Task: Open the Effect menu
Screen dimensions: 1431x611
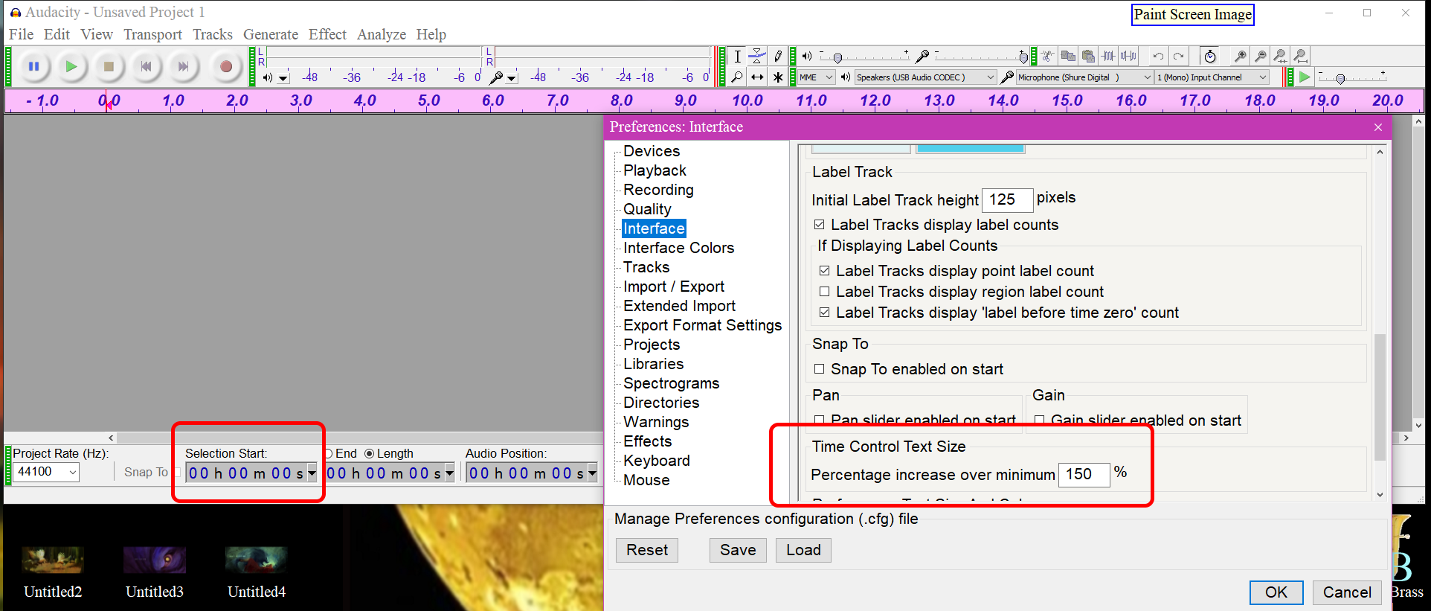Action: (x=327, y=34)
